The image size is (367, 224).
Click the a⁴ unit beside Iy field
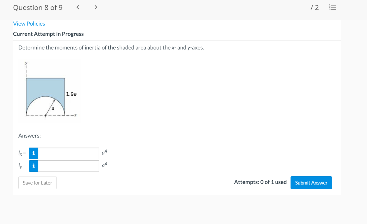[x=104, y=165]
